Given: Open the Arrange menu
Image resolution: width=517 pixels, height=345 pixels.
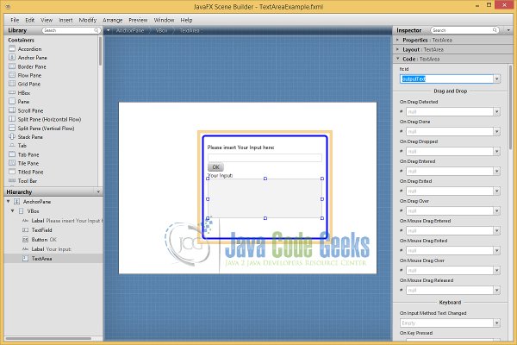Looking at the screenshot, I should tap(112, 20).
